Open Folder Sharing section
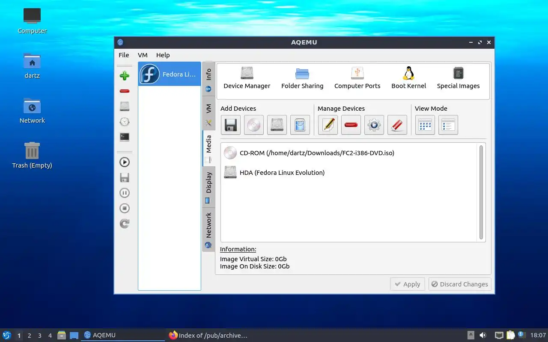The height and width of the screenshot is (342, 548). pyautogui.click(x=302, y=78)
